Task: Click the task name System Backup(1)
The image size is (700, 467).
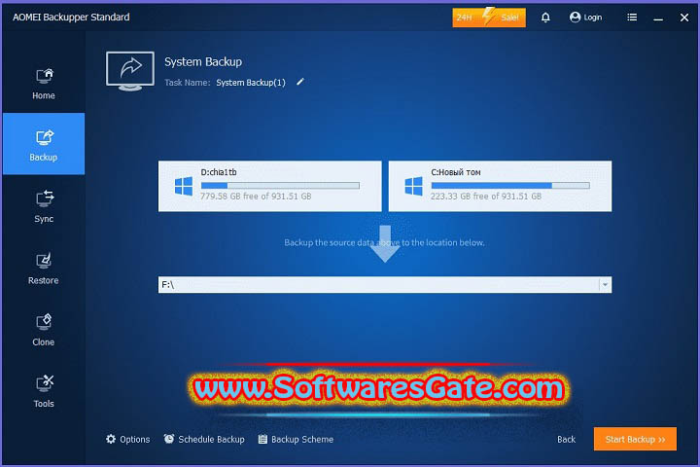Action: [x=251, y=83]
